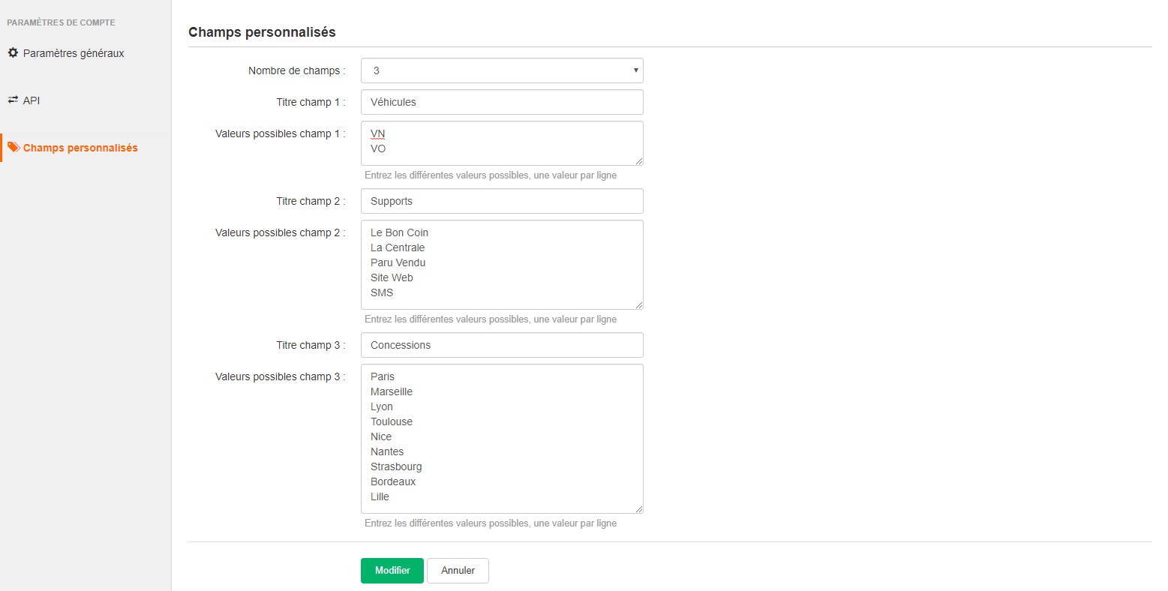Click the arrows icon next to API
1168x591 pixels.
coord(13,100)
